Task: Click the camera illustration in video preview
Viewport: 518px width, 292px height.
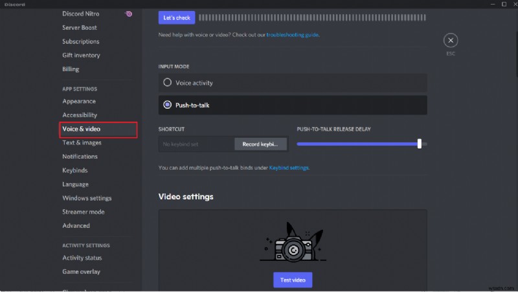Action: 293,242
